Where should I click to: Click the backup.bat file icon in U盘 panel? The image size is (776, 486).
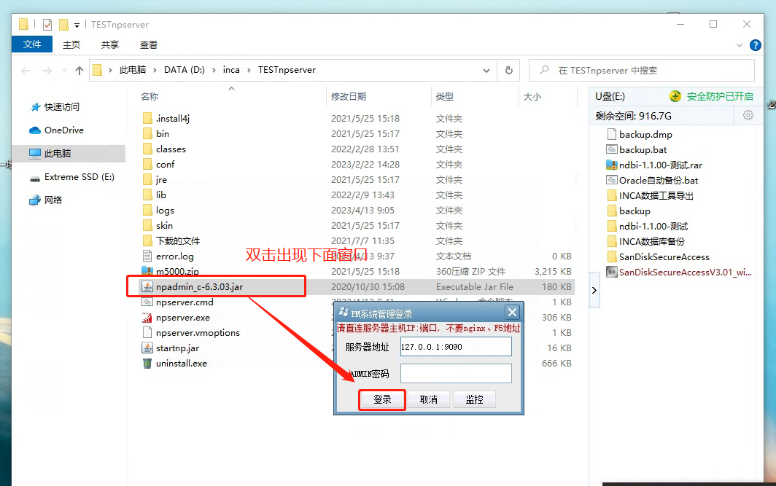pyautogui.click(x=612, y=150)
